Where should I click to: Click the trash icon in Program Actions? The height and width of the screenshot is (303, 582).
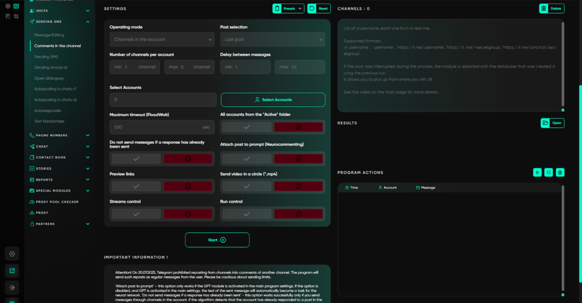point(560,172)
